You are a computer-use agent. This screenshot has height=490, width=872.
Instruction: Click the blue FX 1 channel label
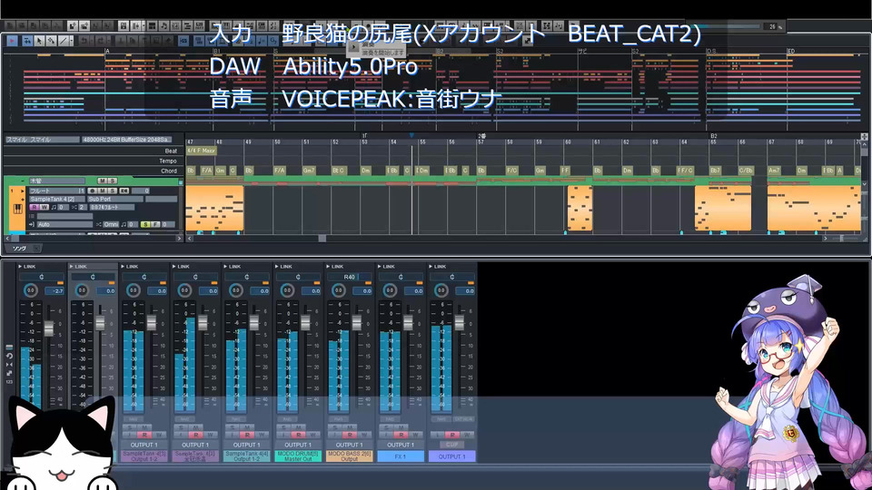tap(401, 456)
